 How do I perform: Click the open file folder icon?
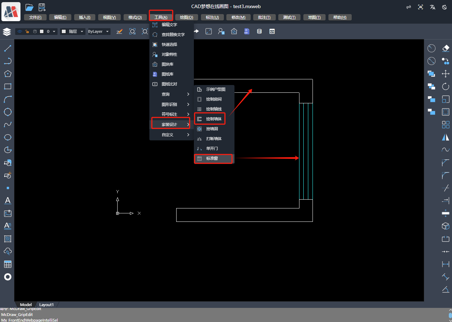tap(29, 7)
